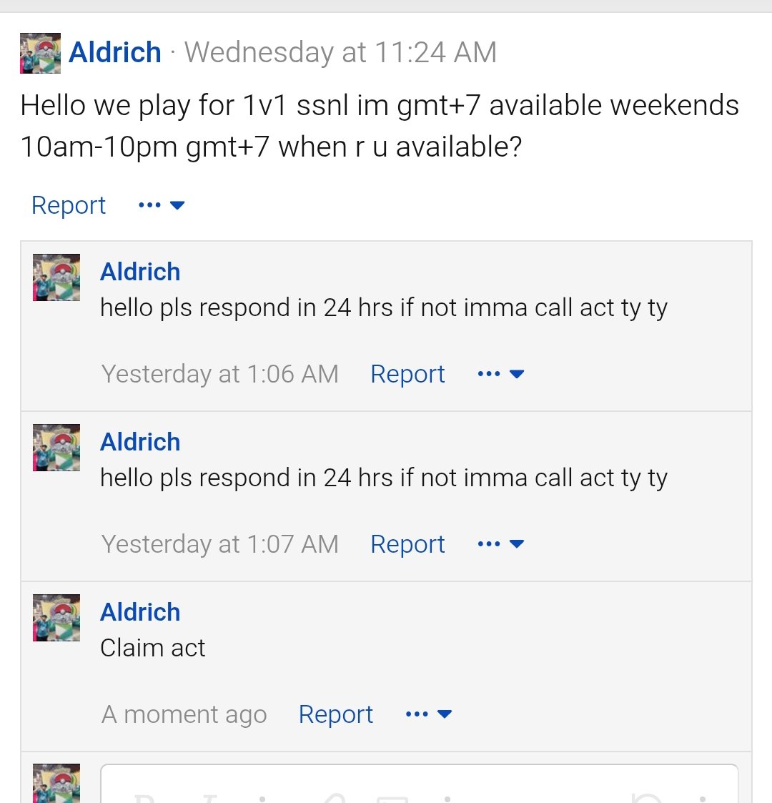The width and height of the screenshot is (772, 803).
Task: Open Aldrich profile from main post author name
Action: (114, 52)
